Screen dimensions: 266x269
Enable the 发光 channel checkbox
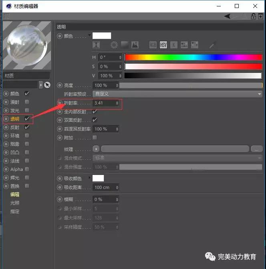27,110
